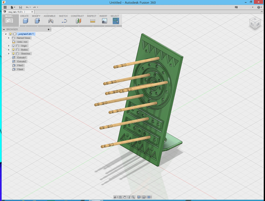Collapse the root component tree node

[6, 34]
